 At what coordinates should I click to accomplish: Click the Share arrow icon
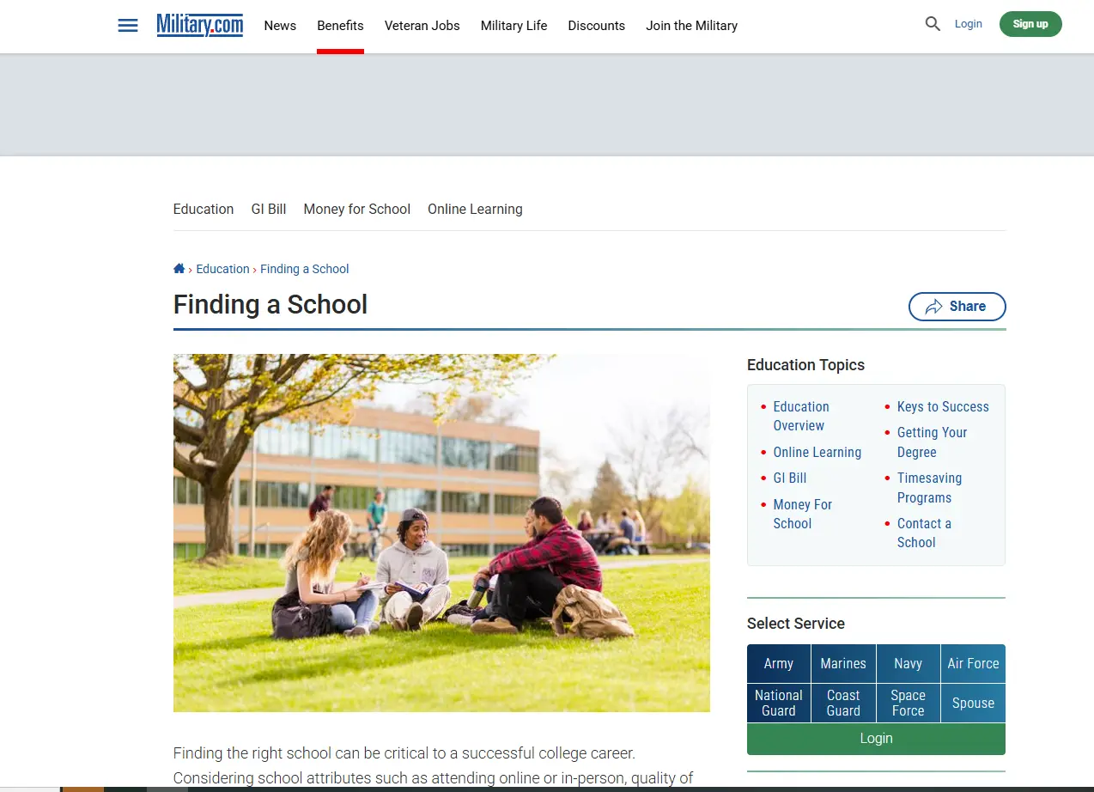(x=933, y=306)
